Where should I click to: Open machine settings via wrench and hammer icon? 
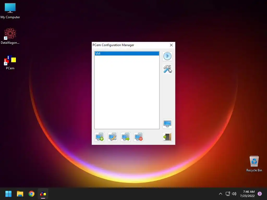[167, 69]
